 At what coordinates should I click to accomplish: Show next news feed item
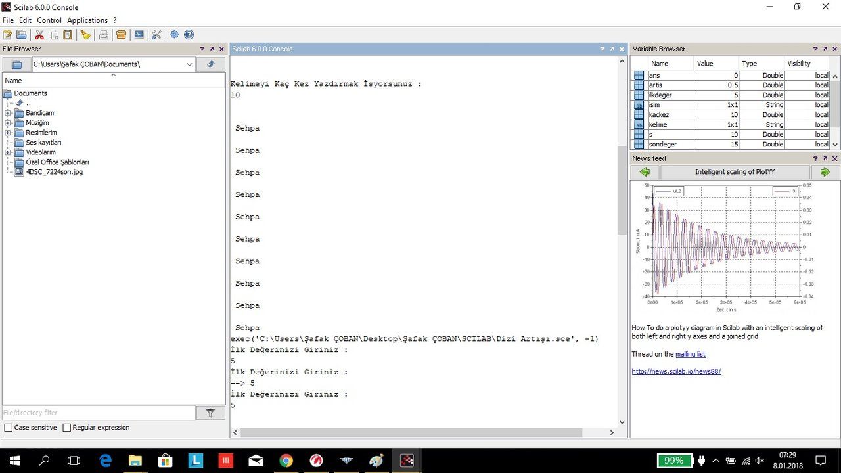[x=825, y=172]
